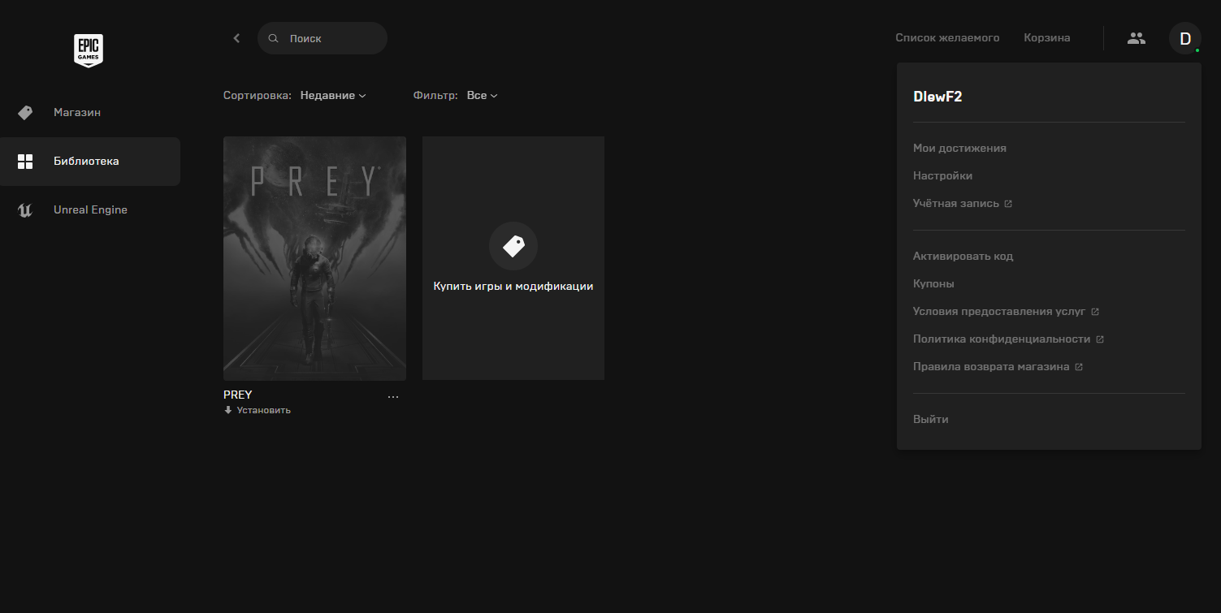The image size is (1221, 613).
Task: Open Настройки from the profile menu
Action: [x=942, y=176]
